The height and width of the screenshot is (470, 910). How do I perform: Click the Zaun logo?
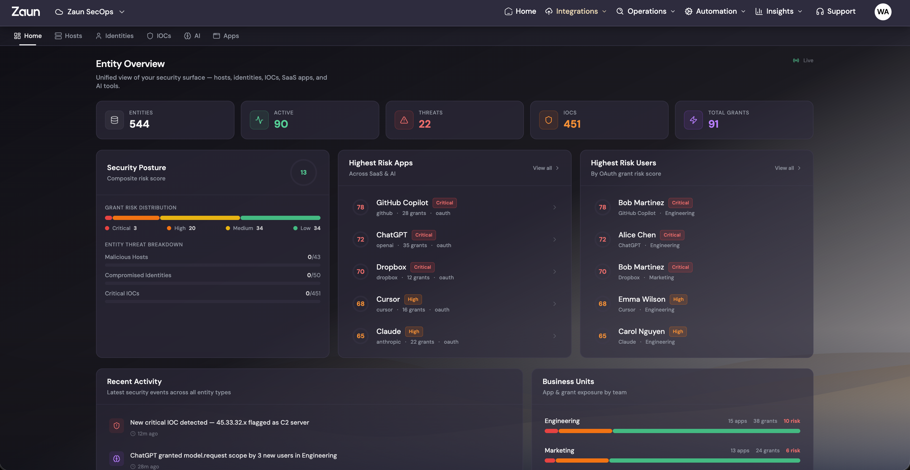(26, 12)
